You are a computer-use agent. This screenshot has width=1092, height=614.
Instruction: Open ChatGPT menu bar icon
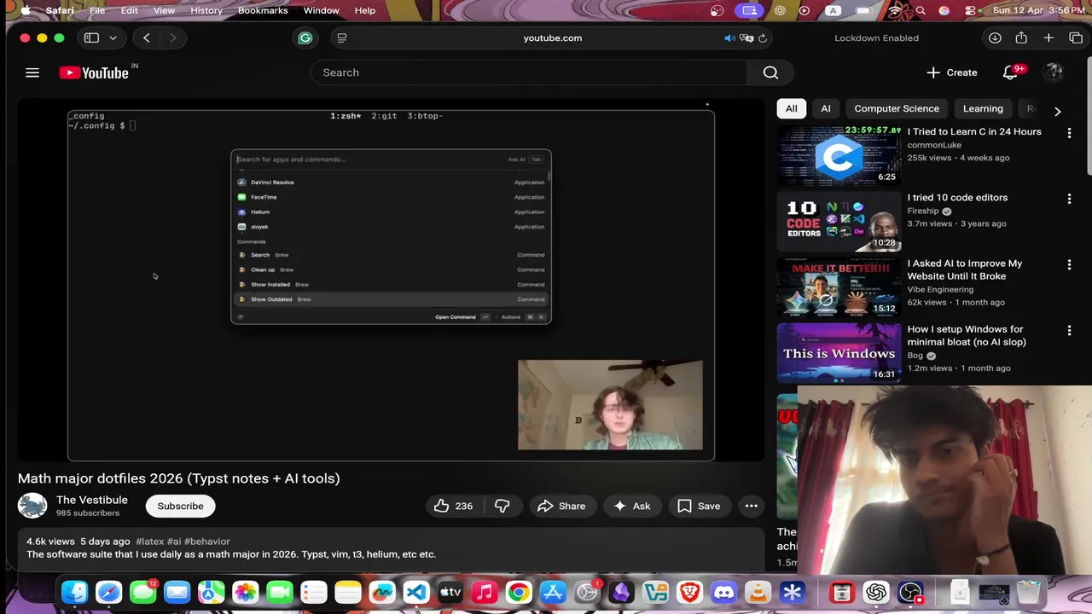[x=780, y=10]
